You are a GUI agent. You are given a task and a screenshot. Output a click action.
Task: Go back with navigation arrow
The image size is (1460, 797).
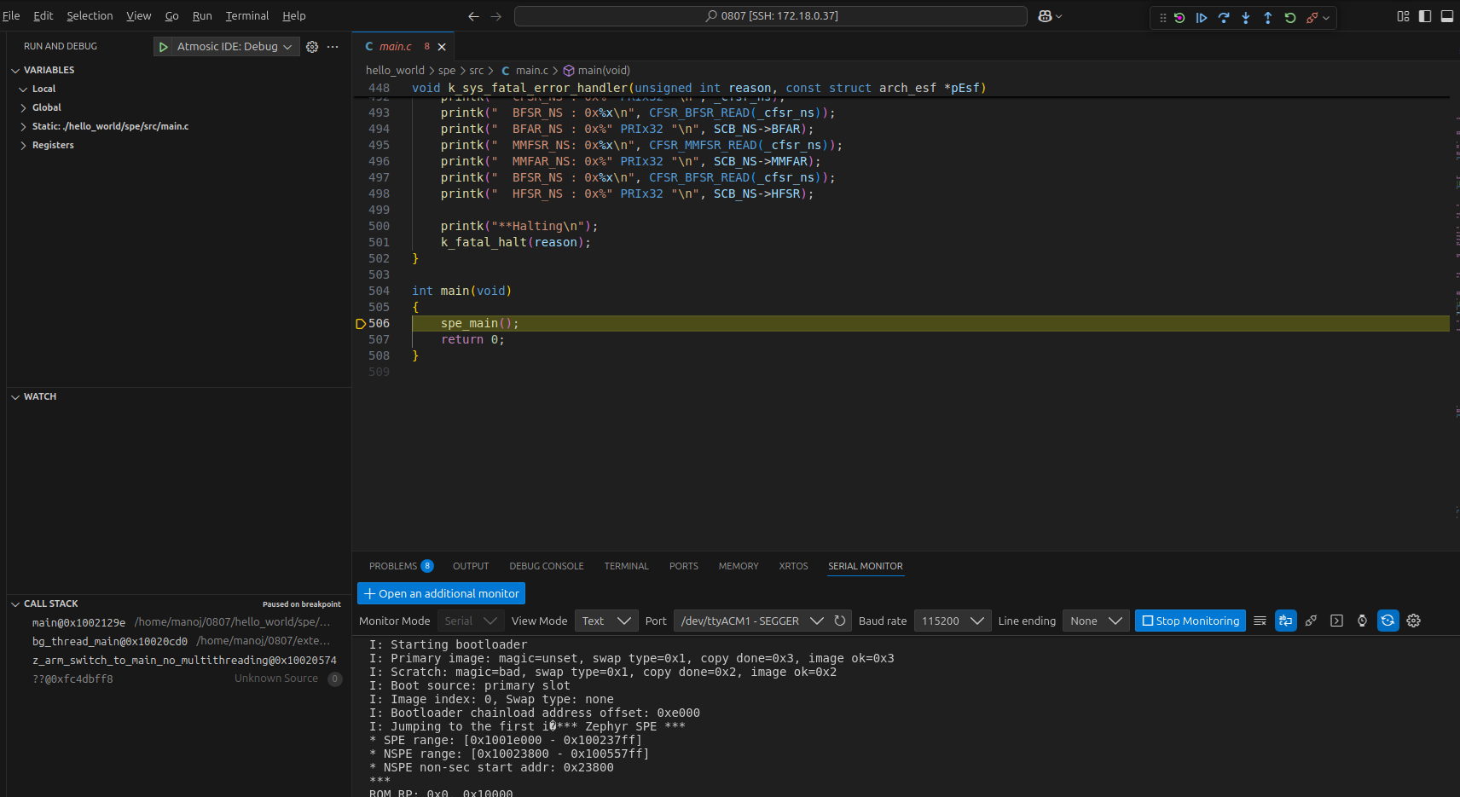tap(474, 16)
